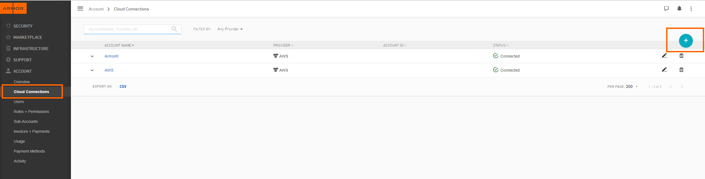The width and height of the screenshot is (705, 179).
Task: Change the per page 200 dropdown
Action: click(x=632, y=86)
